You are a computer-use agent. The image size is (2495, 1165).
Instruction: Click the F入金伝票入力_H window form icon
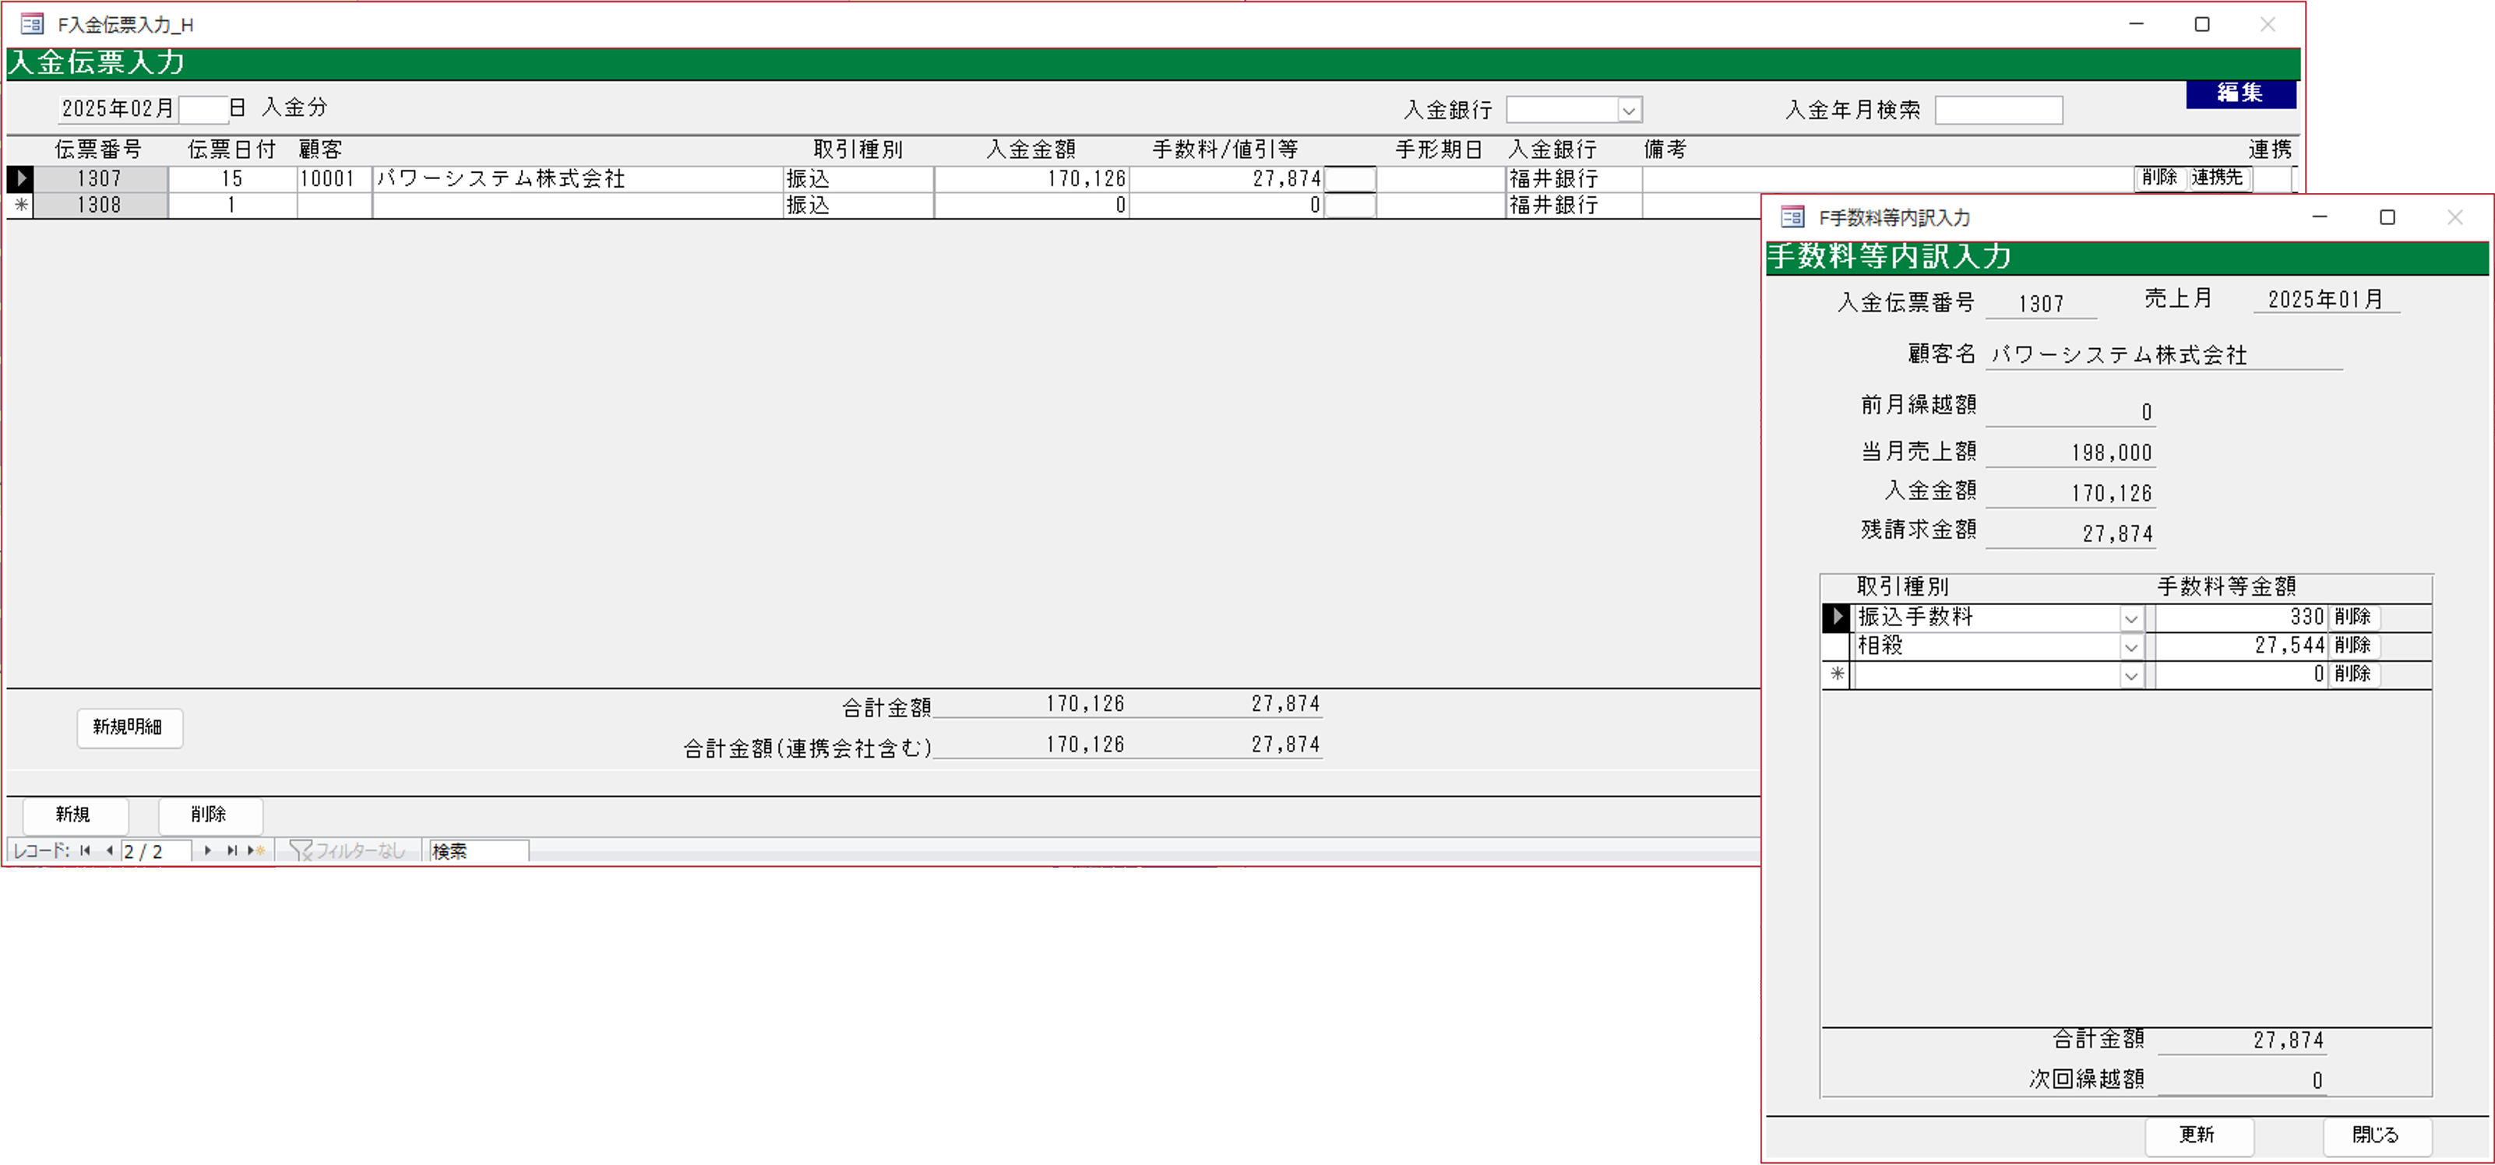[31, 24]
